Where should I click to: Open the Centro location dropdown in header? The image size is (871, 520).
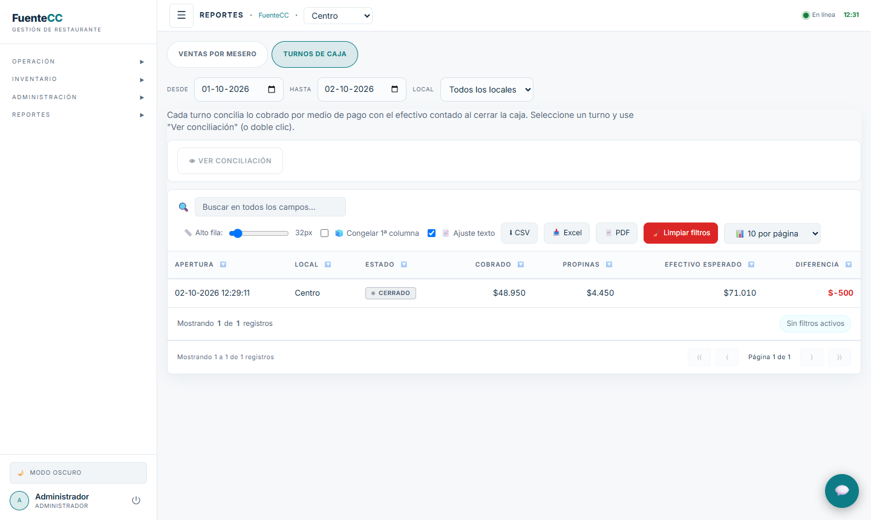338,16
